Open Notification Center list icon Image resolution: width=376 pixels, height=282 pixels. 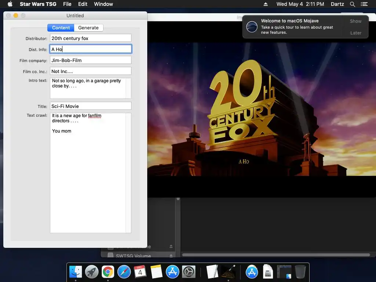364,4
